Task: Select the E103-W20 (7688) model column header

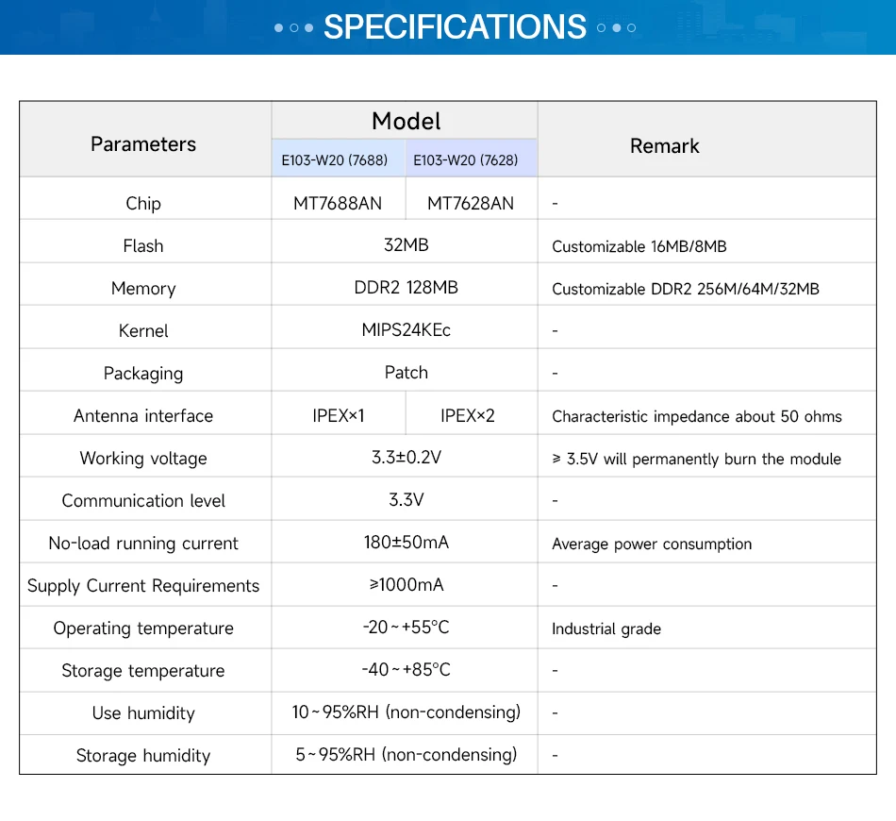Action: pyautogui.click(x=335, y=159)
